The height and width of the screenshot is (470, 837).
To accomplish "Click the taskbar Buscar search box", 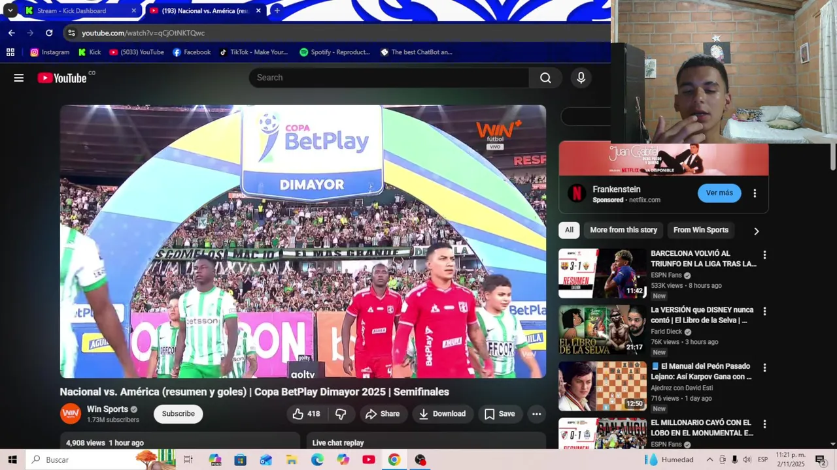I will point(101,460).
